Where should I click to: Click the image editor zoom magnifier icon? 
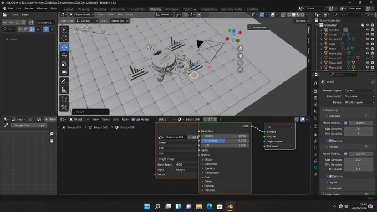pos(52,134)
